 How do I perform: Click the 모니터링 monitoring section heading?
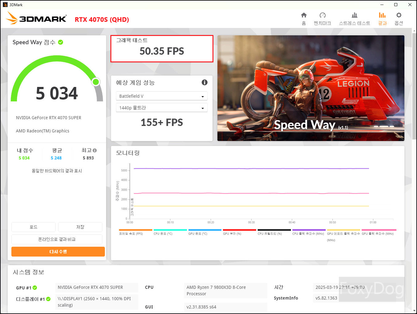click(x=128, y=153)
